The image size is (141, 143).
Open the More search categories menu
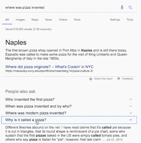pyautogui.click(x=77, y=20)
